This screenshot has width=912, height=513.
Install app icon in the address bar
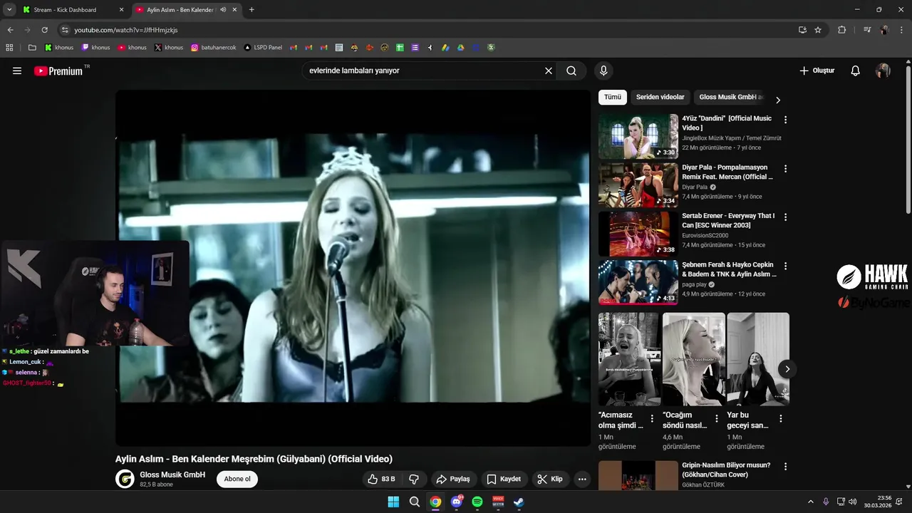(x=802, y=30)
